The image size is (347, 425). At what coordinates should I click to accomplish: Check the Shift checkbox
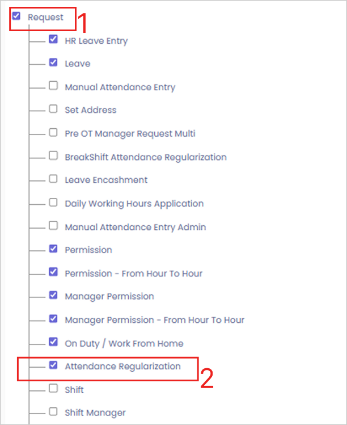coord(53,389)
